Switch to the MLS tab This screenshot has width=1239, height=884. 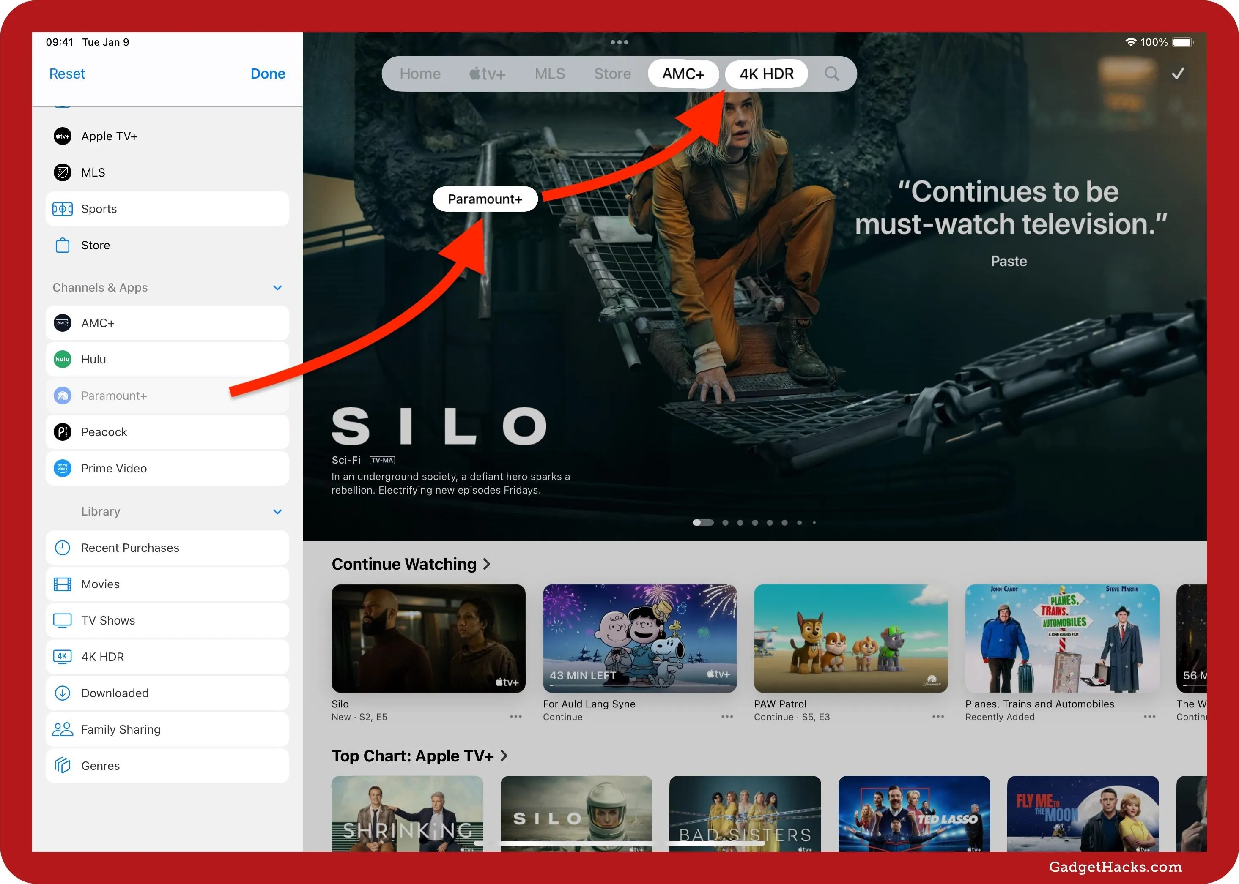coord(550,74)
